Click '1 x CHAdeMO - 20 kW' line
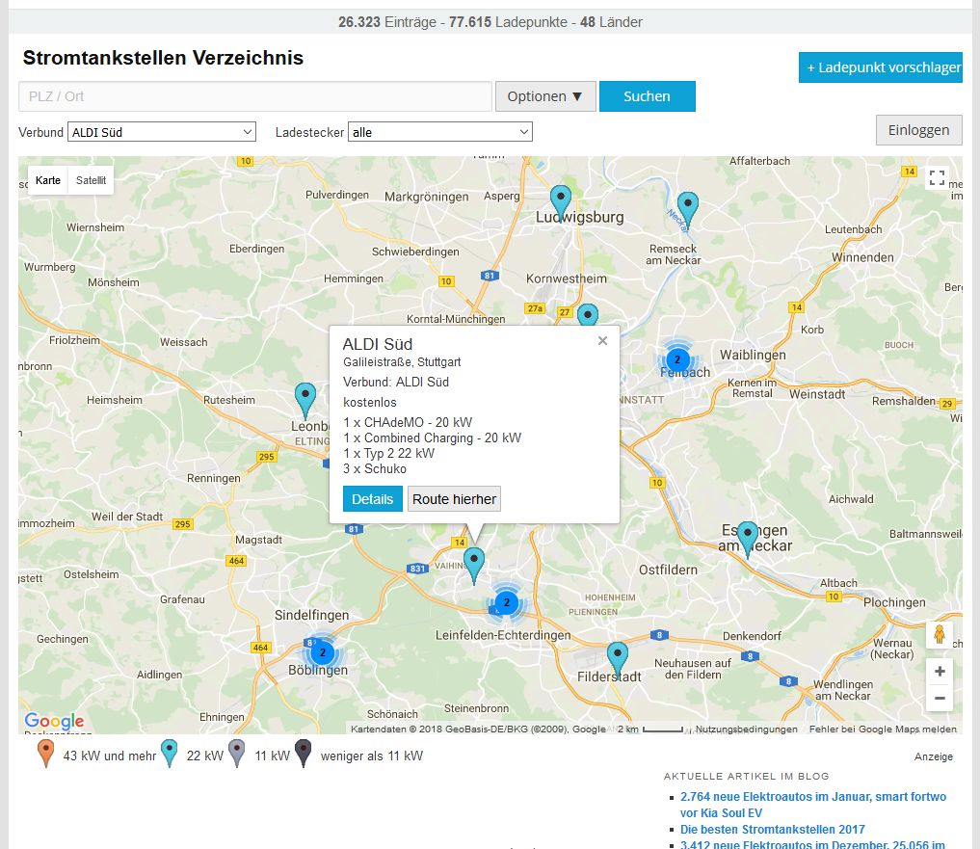The height and width of the screenshot is (849, 980). 408,422
